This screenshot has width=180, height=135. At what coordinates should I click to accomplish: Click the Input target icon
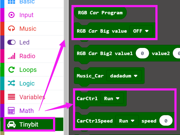click(x=11, y=15)
